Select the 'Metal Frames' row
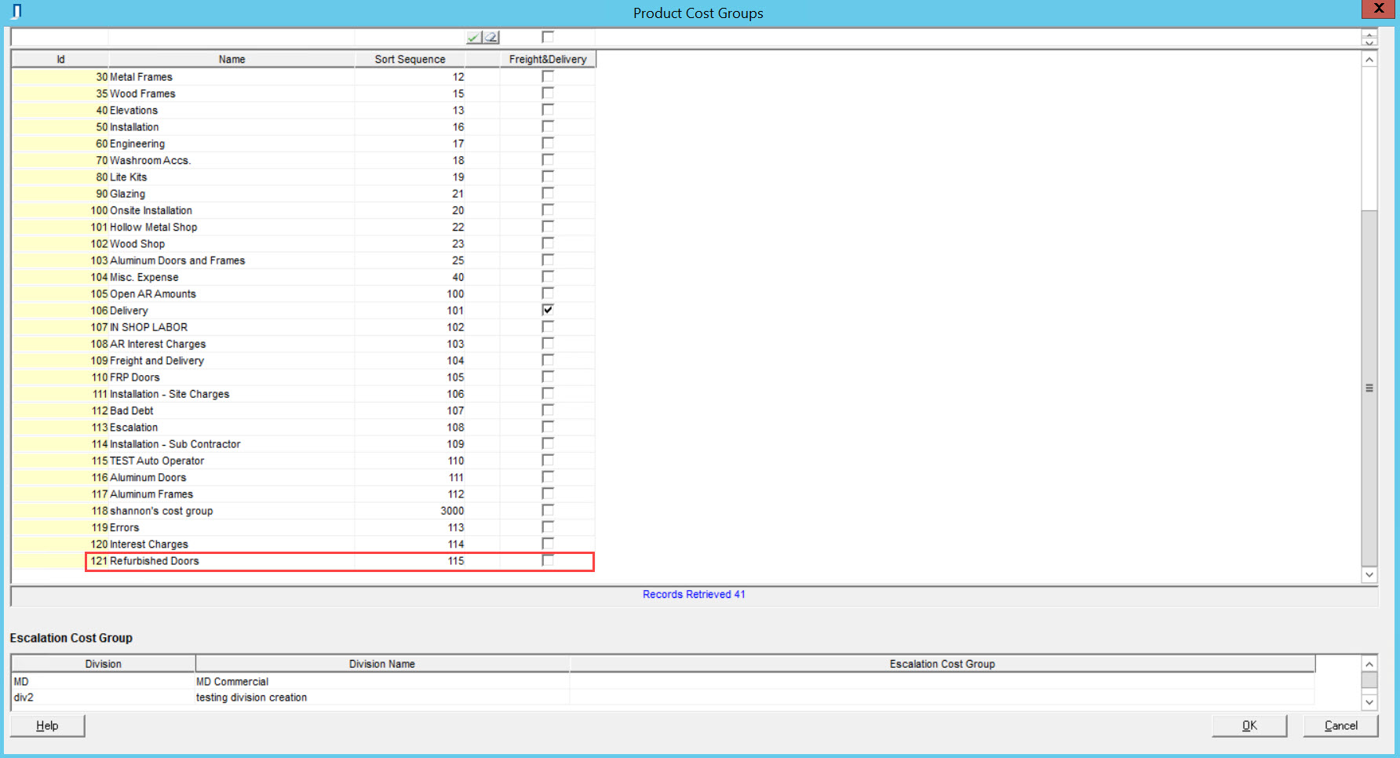Image resolution: width=1400 pixels, height=758 pixels. [x=303, y=77]
